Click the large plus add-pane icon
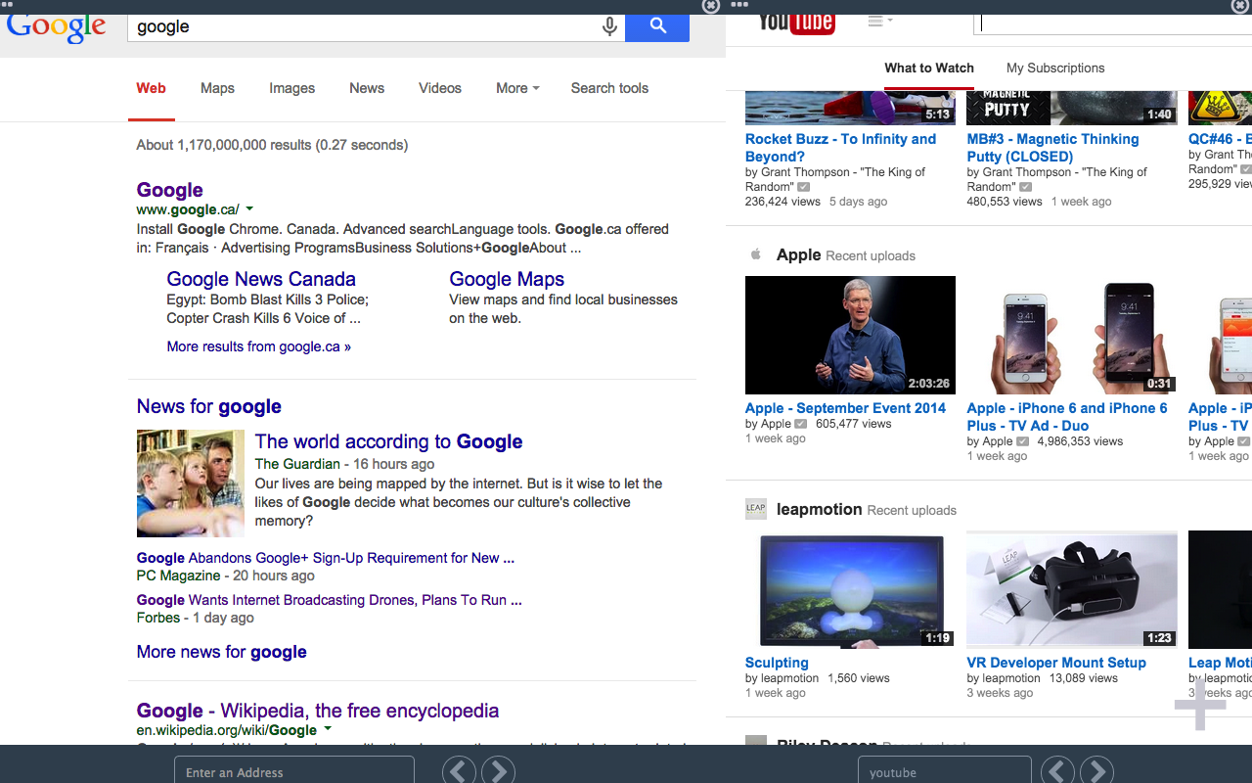Screen dimensions: 1252x783 tap(1200, 704)
